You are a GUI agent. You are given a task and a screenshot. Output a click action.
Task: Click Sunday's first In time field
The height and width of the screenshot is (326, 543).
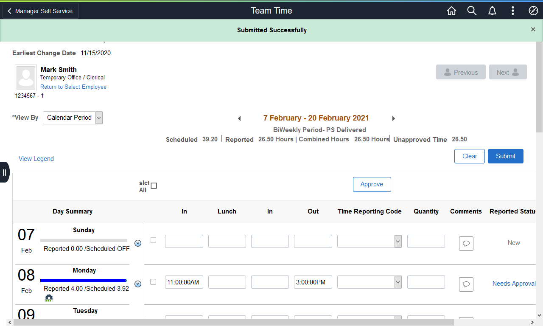[x=184, y=242]
